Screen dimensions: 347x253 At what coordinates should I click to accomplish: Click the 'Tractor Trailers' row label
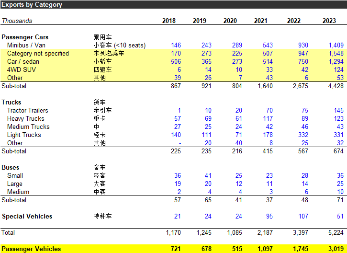point(27,110)
